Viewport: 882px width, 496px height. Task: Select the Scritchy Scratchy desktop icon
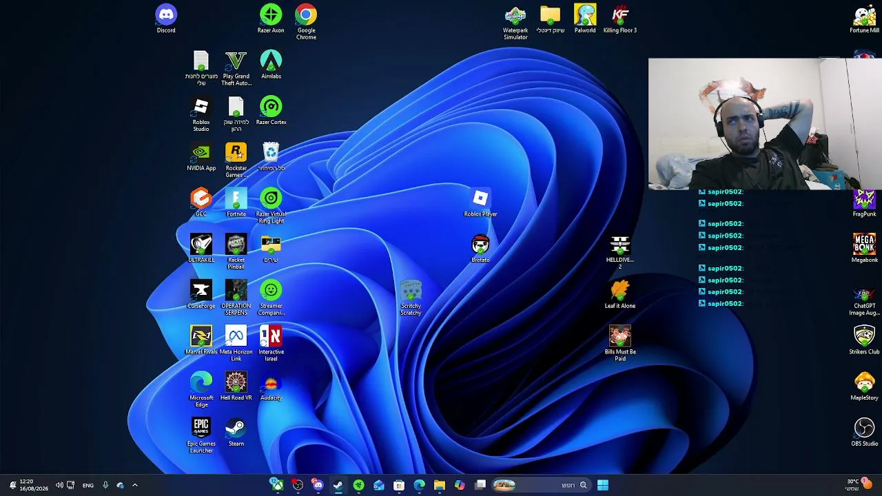[x=411, y=298]
